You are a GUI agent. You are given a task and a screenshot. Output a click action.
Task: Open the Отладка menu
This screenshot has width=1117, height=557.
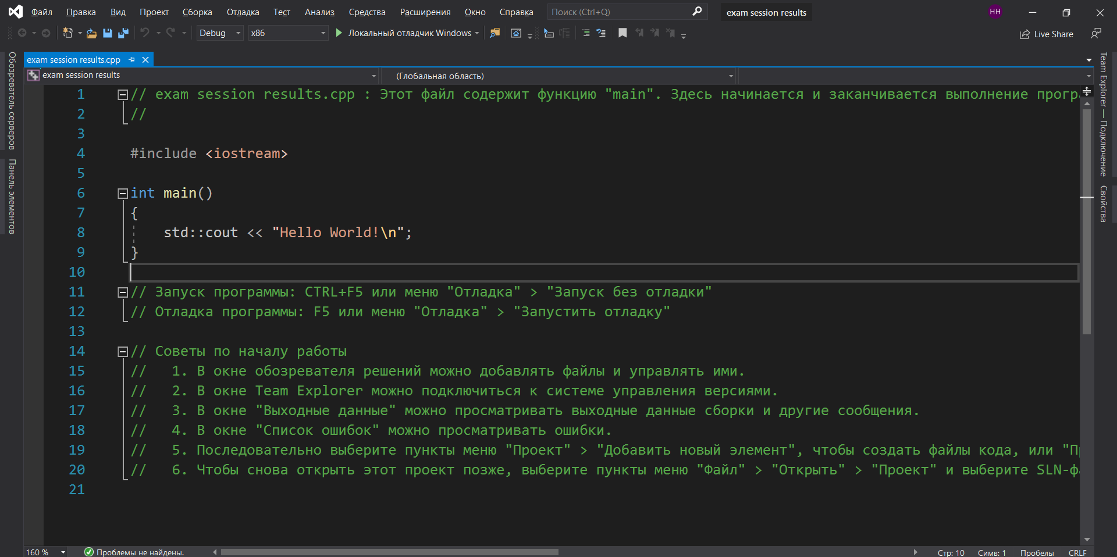point(243,12)
